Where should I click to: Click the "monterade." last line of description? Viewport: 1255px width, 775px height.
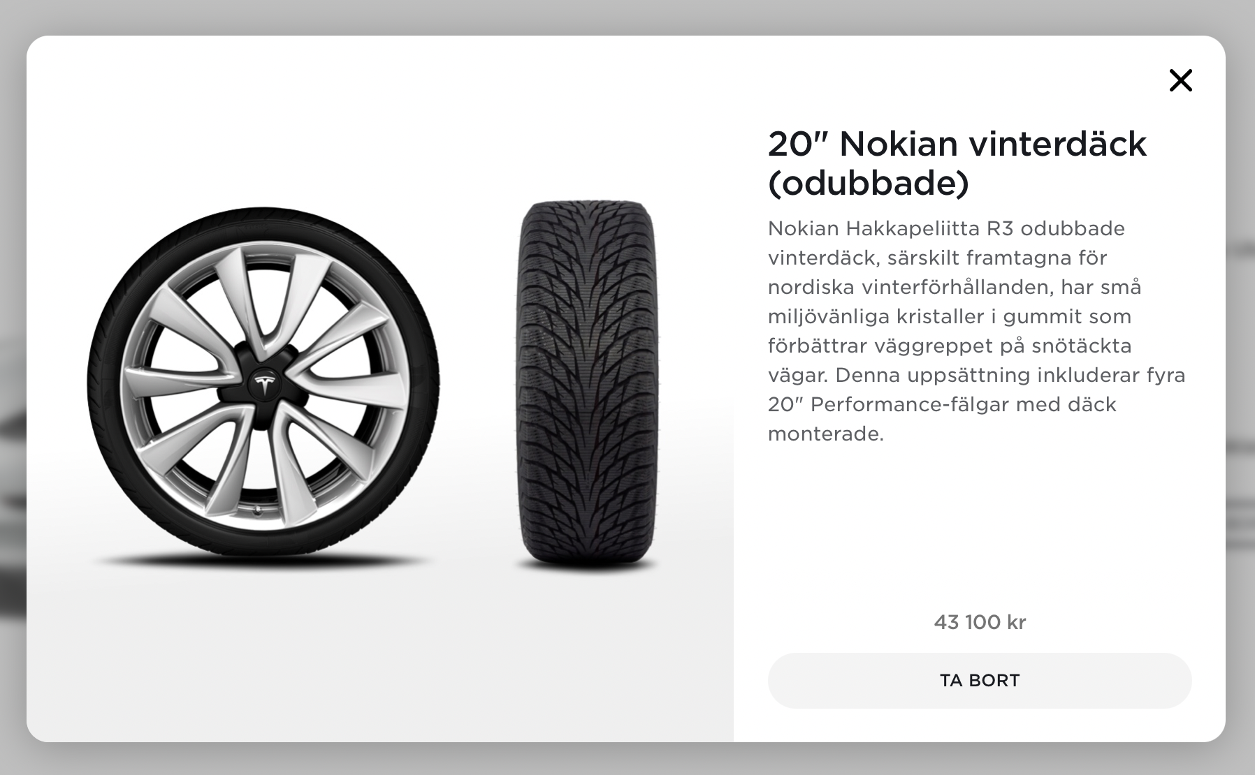826,434
